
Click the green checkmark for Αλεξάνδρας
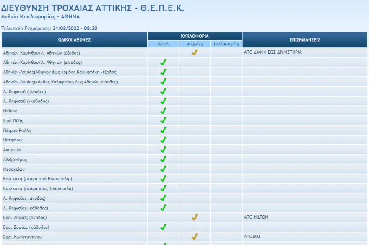click(164, 159)
